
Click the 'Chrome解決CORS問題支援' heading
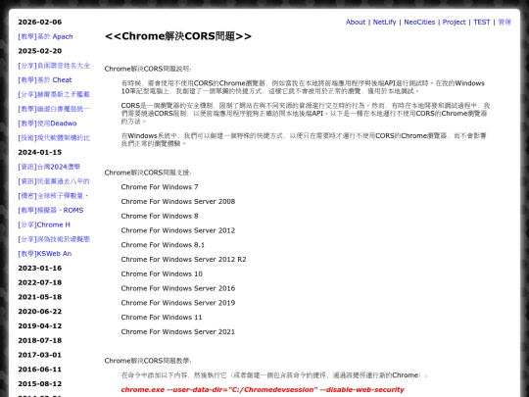(x=148, y=173)
